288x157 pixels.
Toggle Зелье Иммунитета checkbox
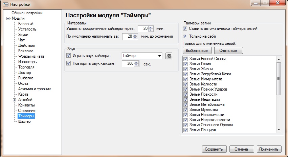tap(185, 79)
